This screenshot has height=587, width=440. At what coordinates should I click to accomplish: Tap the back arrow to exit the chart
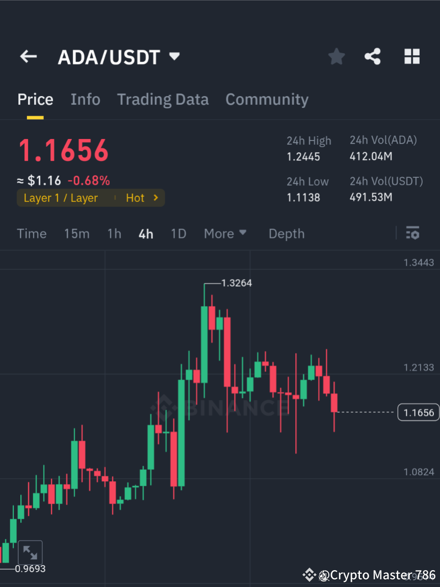(x=28, y=56)
